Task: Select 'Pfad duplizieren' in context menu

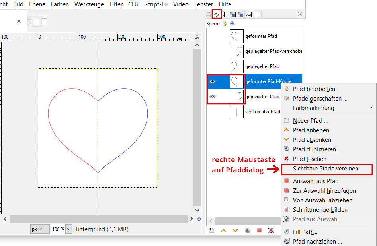Action: click(x=314, y=149)
